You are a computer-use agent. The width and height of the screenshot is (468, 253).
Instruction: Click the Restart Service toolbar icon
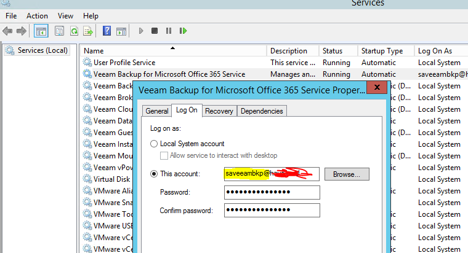(183, 31)
